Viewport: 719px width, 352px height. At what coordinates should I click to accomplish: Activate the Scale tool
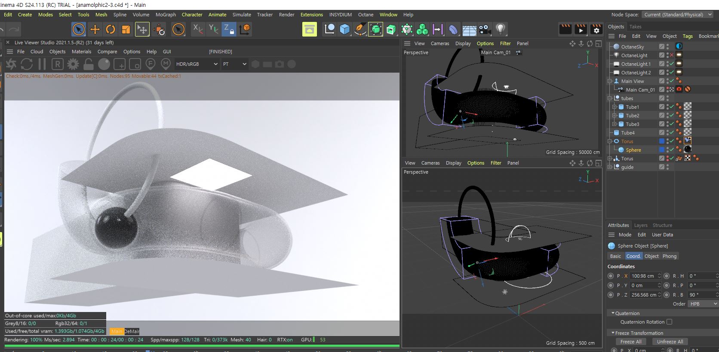click(x=126, y=29)
